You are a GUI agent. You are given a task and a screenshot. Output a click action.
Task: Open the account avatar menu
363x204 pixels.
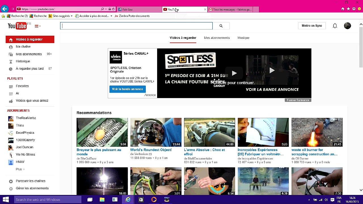pyautogui.click(x=347, y=26)
